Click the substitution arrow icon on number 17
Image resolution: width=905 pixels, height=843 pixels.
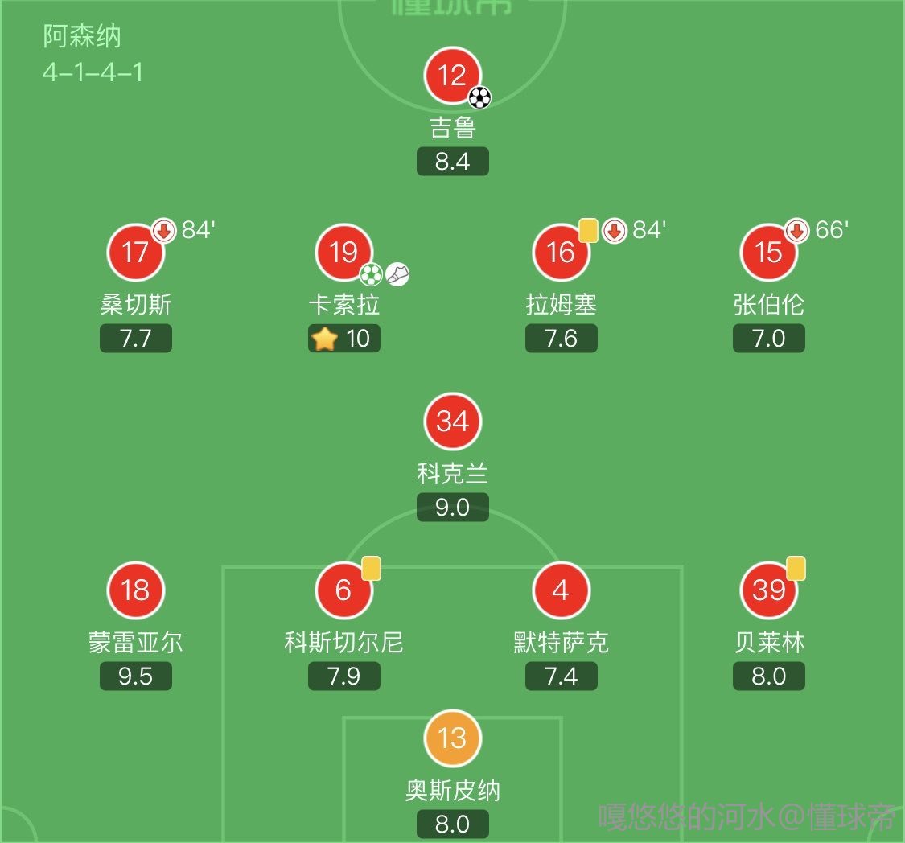click(164, 232)
